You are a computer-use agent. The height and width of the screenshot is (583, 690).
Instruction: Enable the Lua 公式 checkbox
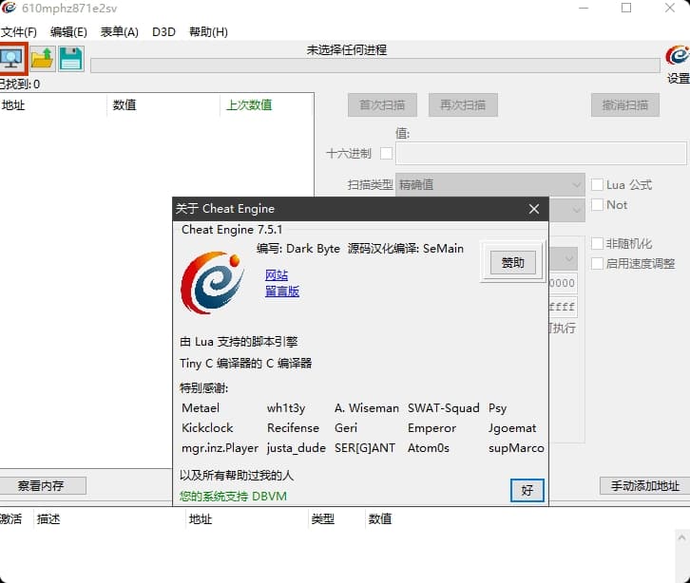tap(597, 184)
